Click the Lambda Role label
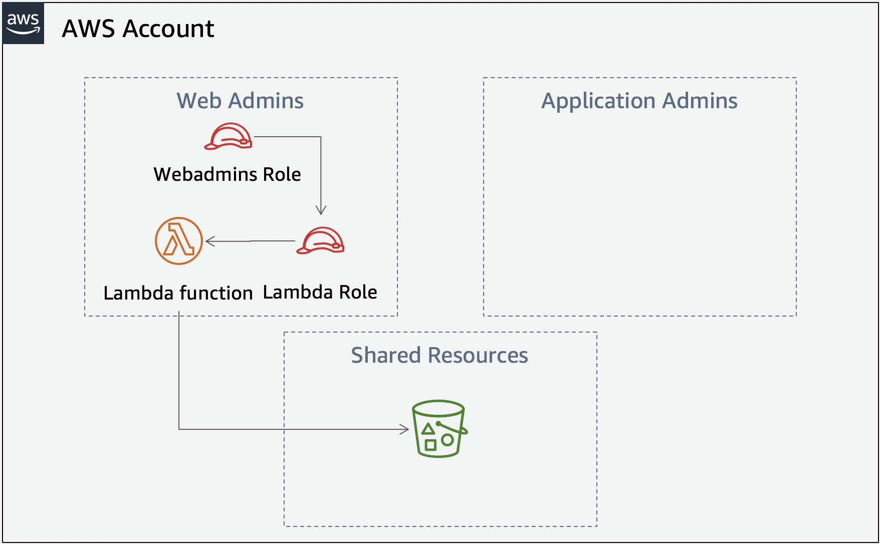Screen dimensions: 880x544 point(320,292)
